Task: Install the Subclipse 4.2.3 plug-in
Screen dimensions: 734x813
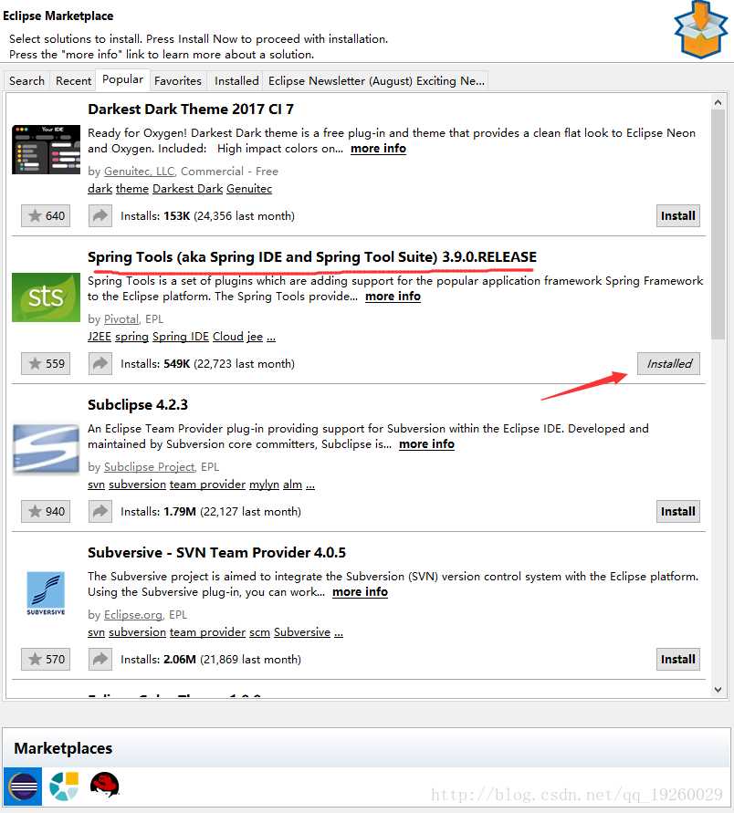Action: tap(677, 512)
